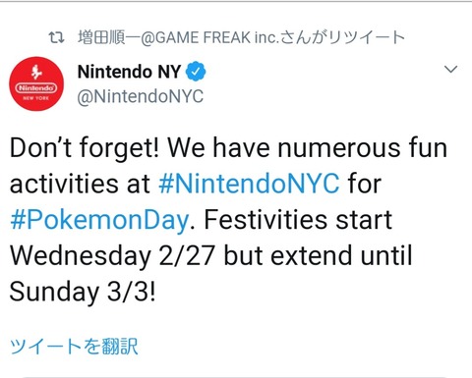The image size is (472, 378).
Task: Expand the tweet options chevron
Action: pos(450,69)
